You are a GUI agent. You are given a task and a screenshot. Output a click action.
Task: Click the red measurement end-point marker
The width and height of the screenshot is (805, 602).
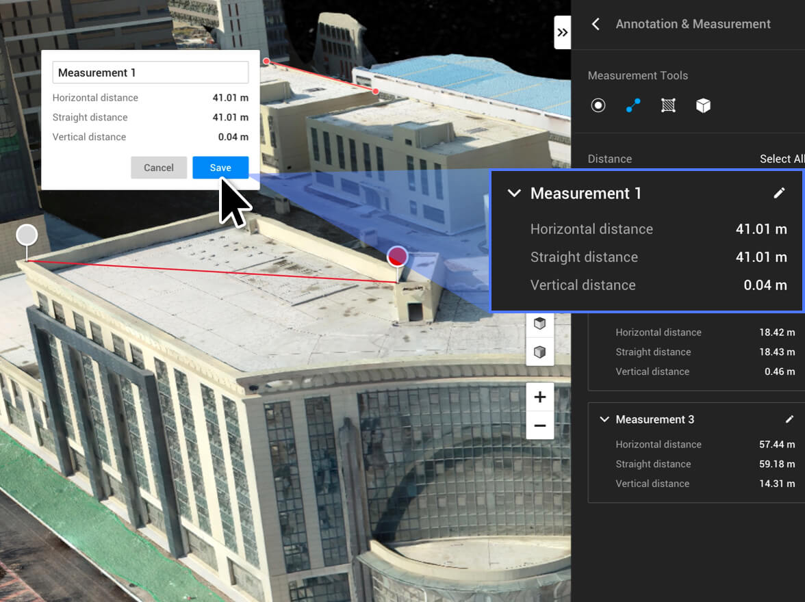click(x=397, y=257)
